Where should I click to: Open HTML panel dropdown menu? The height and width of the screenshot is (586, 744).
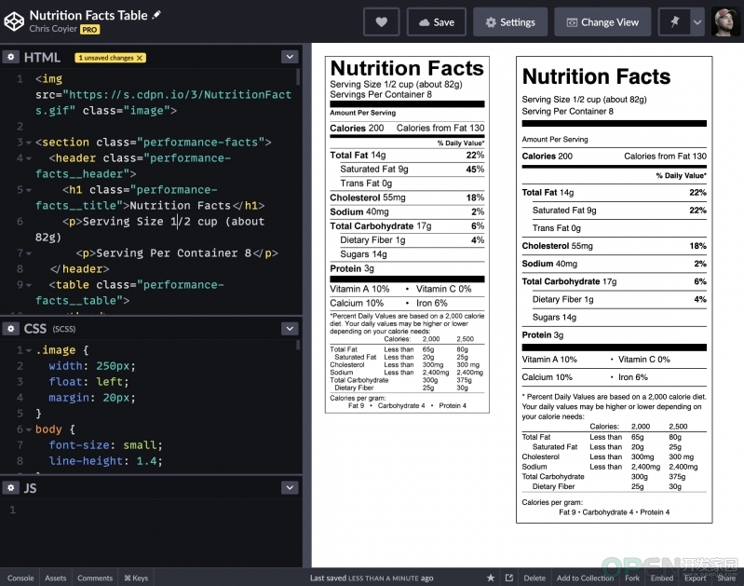click(290, 57)
